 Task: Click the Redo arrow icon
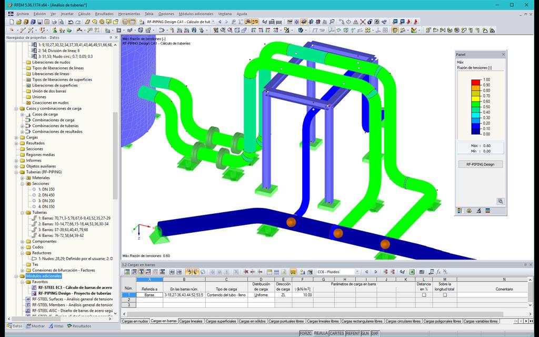pos(78,22)
